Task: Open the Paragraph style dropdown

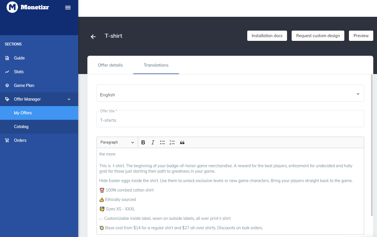Action: 117,142
